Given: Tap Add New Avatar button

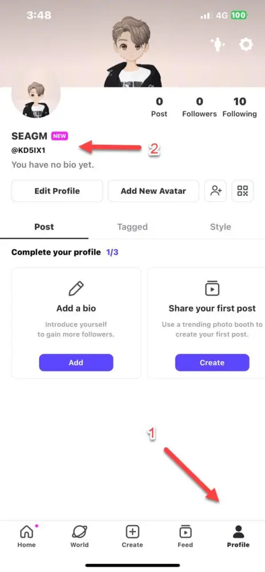Looking at the screenshot, I should (x=153, y=191).
